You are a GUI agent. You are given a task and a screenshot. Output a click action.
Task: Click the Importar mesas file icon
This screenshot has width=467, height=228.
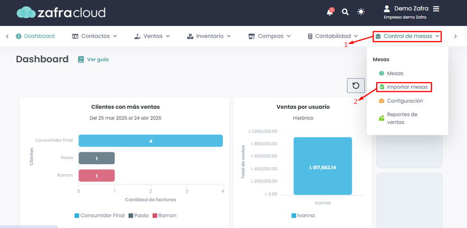click(x=382, y=87)
